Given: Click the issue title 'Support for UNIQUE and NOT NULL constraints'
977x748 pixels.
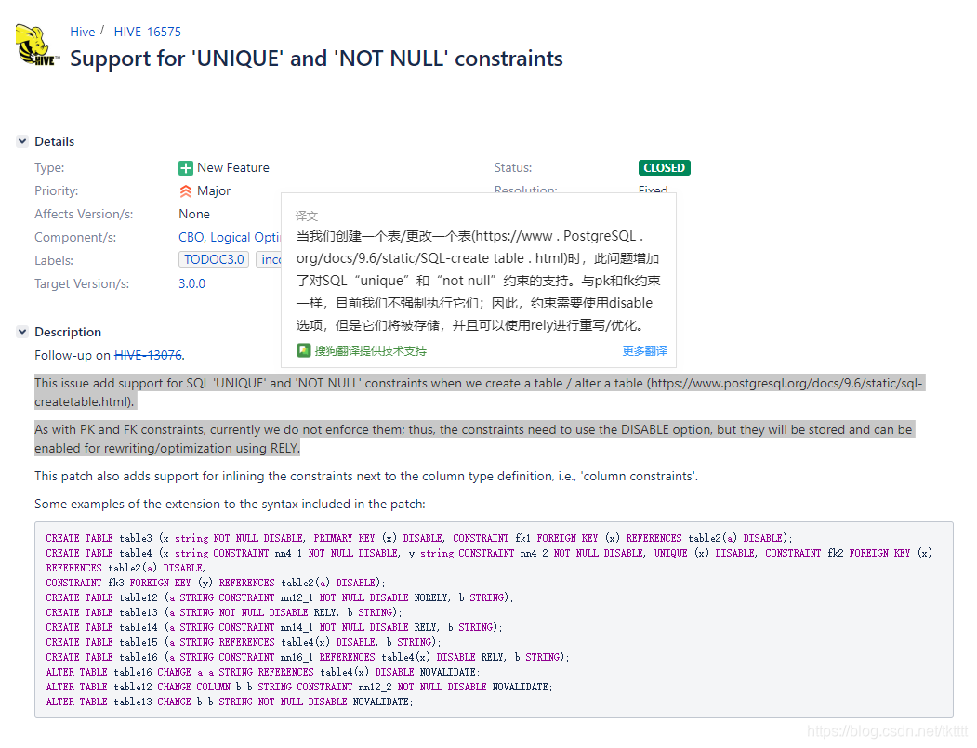Looking at the screenshot, I should pos(317,59).
